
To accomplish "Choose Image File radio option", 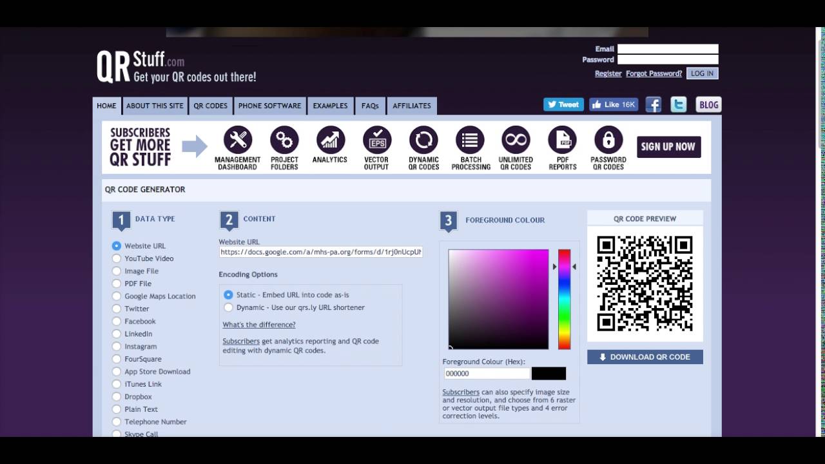I will [117, 271].
